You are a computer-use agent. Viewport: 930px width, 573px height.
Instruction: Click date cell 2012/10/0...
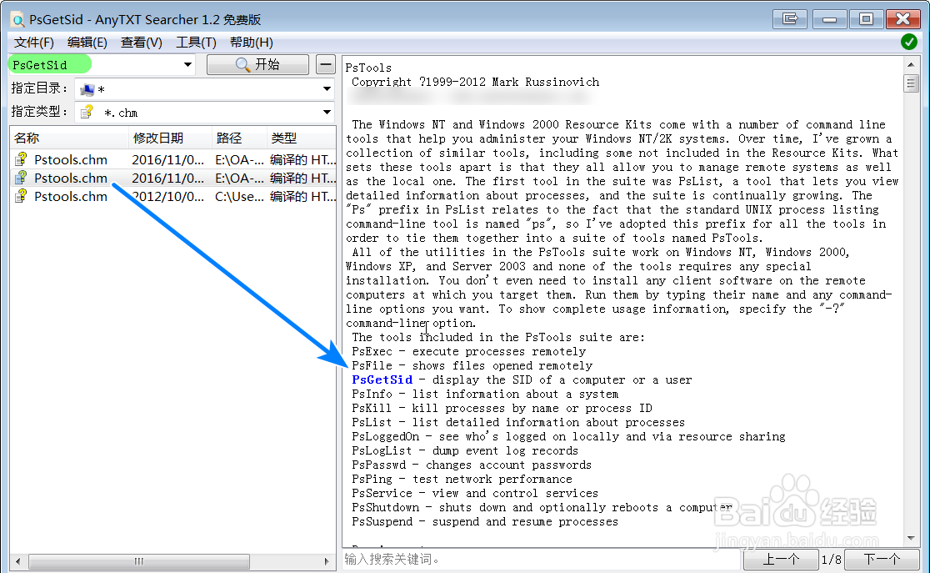point(167,197)
